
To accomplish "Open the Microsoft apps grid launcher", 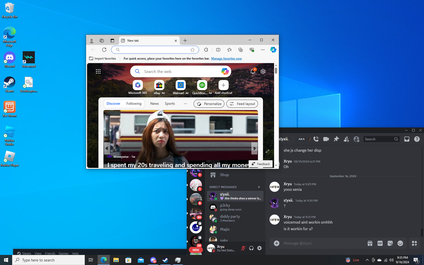I will [x=98, y=71].
